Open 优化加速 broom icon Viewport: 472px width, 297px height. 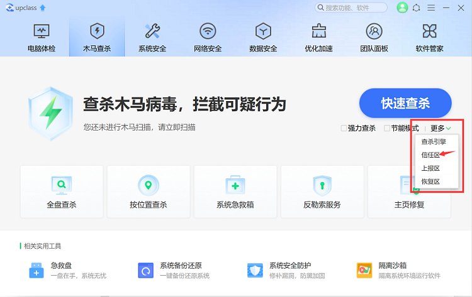click(x=319, y=36)
